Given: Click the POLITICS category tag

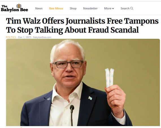Looking at the screenshot, I should [x=11, y=37].
